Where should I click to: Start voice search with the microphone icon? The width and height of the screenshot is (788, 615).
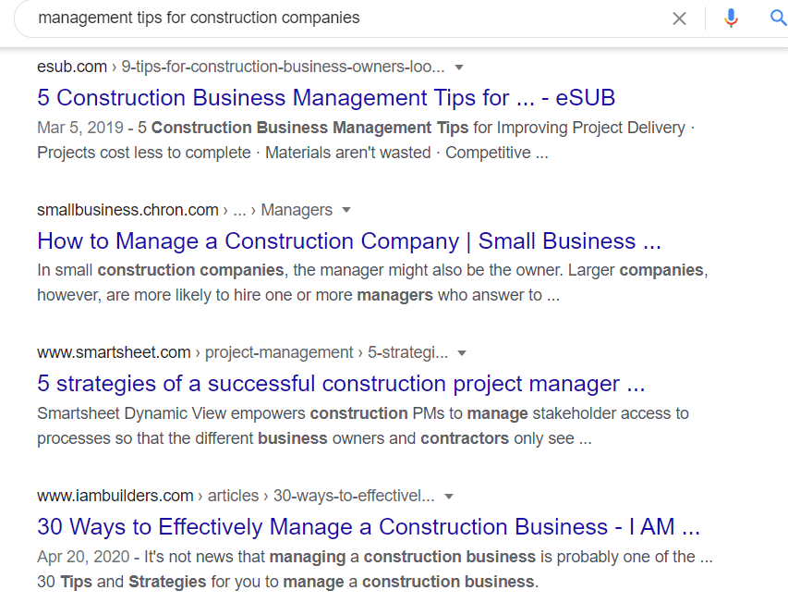[731, 18]
